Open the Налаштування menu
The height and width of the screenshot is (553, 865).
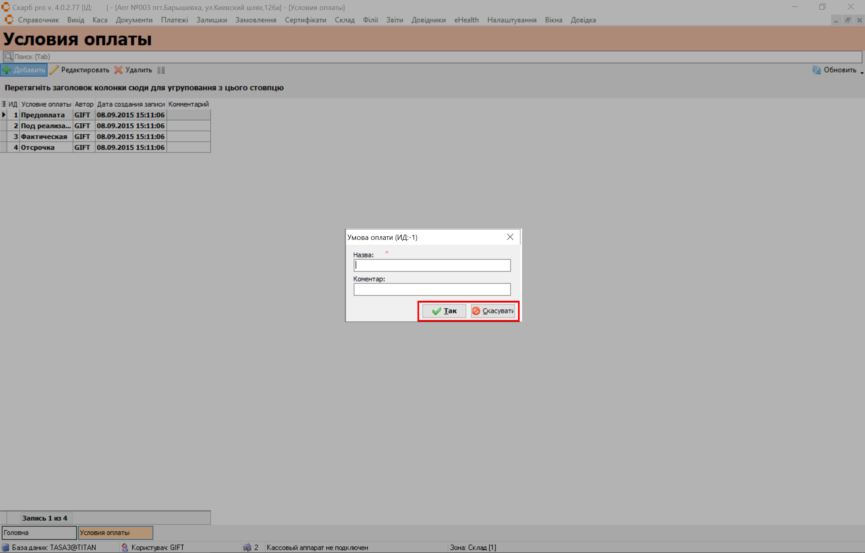coord(512,20)
